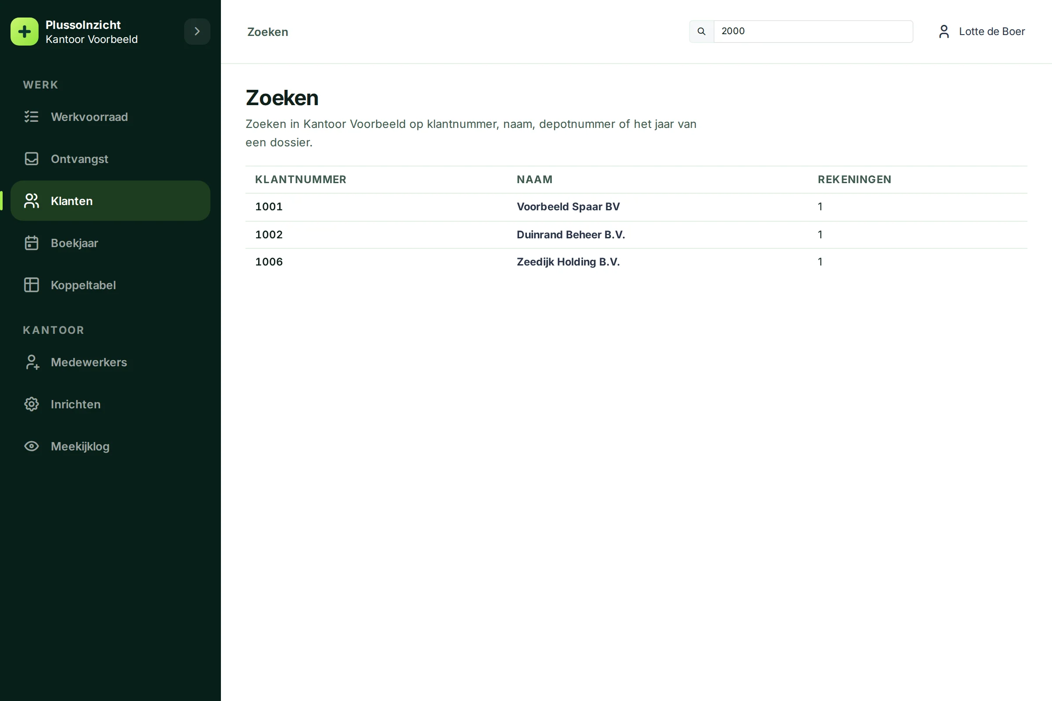Viewport: 1052px width, 701px height.
Task: Open the Lotte de Boer account menu
Action: (982, 31)
